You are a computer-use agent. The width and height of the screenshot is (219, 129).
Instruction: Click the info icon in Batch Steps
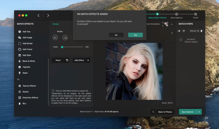181,40
